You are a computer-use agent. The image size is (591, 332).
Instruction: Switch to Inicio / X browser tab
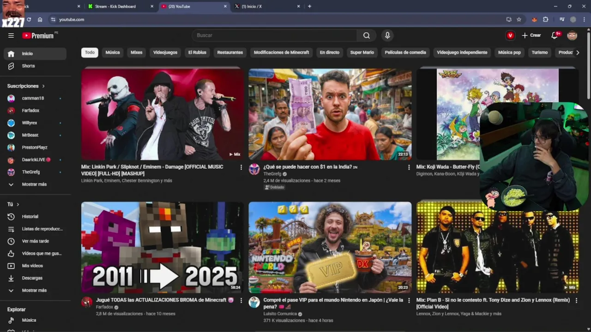tap(266, 6)
